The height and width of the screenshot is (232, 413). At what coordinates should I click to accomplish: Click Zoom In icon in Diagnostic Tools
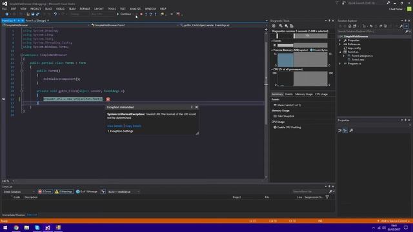tap(281, 26)
